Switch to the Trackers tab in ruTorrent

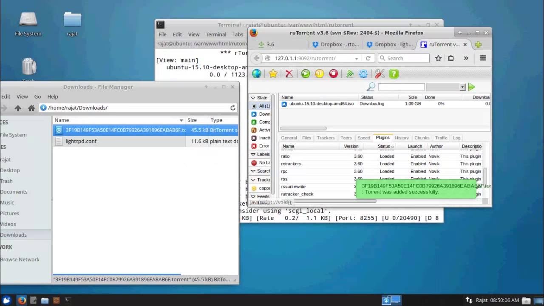pyautogui.click(x=326, y=138)
